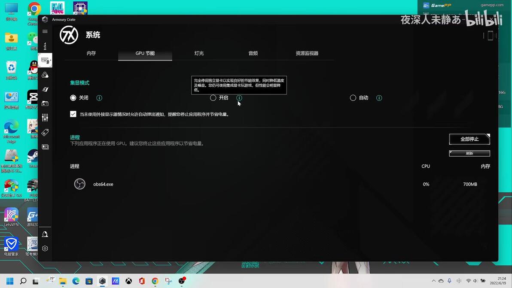
Task: Click the 集显模式 heading
Action: pos(79,83)
